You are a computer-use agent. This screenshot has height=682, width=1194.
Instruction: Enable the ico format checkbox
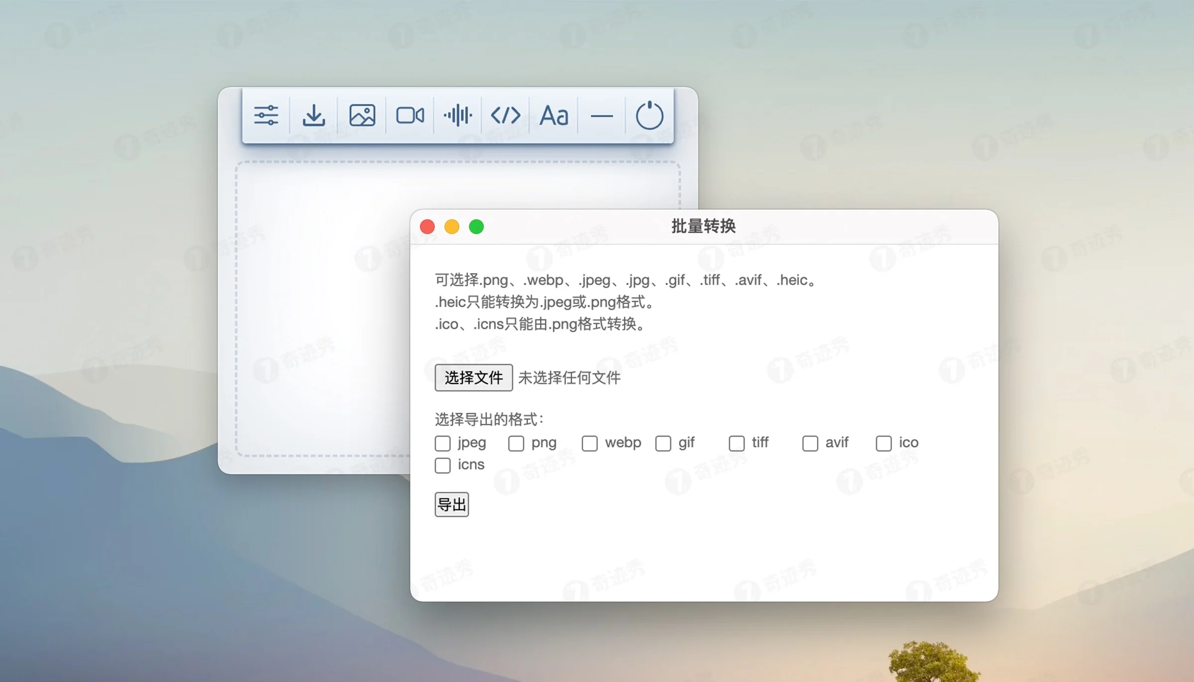coord(884,443)
